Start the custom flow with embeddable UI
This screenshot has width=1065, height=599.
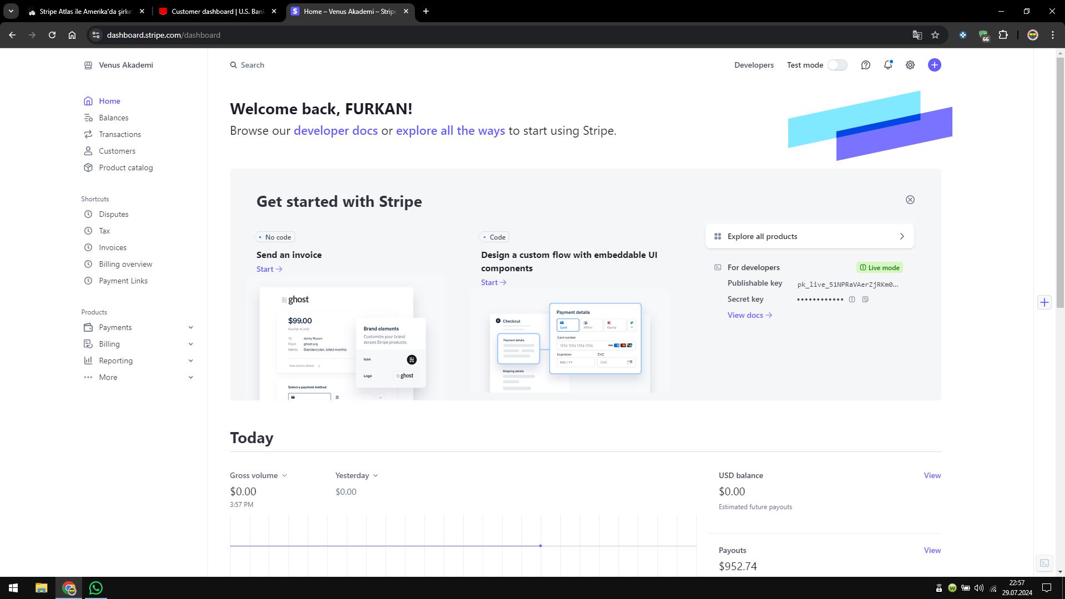[494, 282]
